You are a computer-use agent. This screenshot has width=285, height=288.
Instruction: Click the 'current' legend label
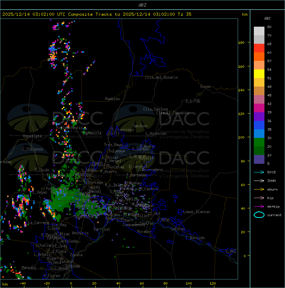pos(274,215)
